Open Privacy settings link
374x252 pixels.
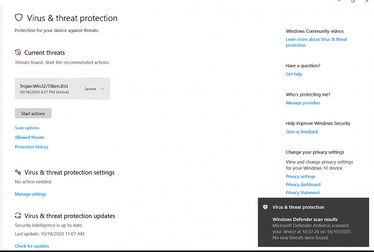tap(301, 176)
